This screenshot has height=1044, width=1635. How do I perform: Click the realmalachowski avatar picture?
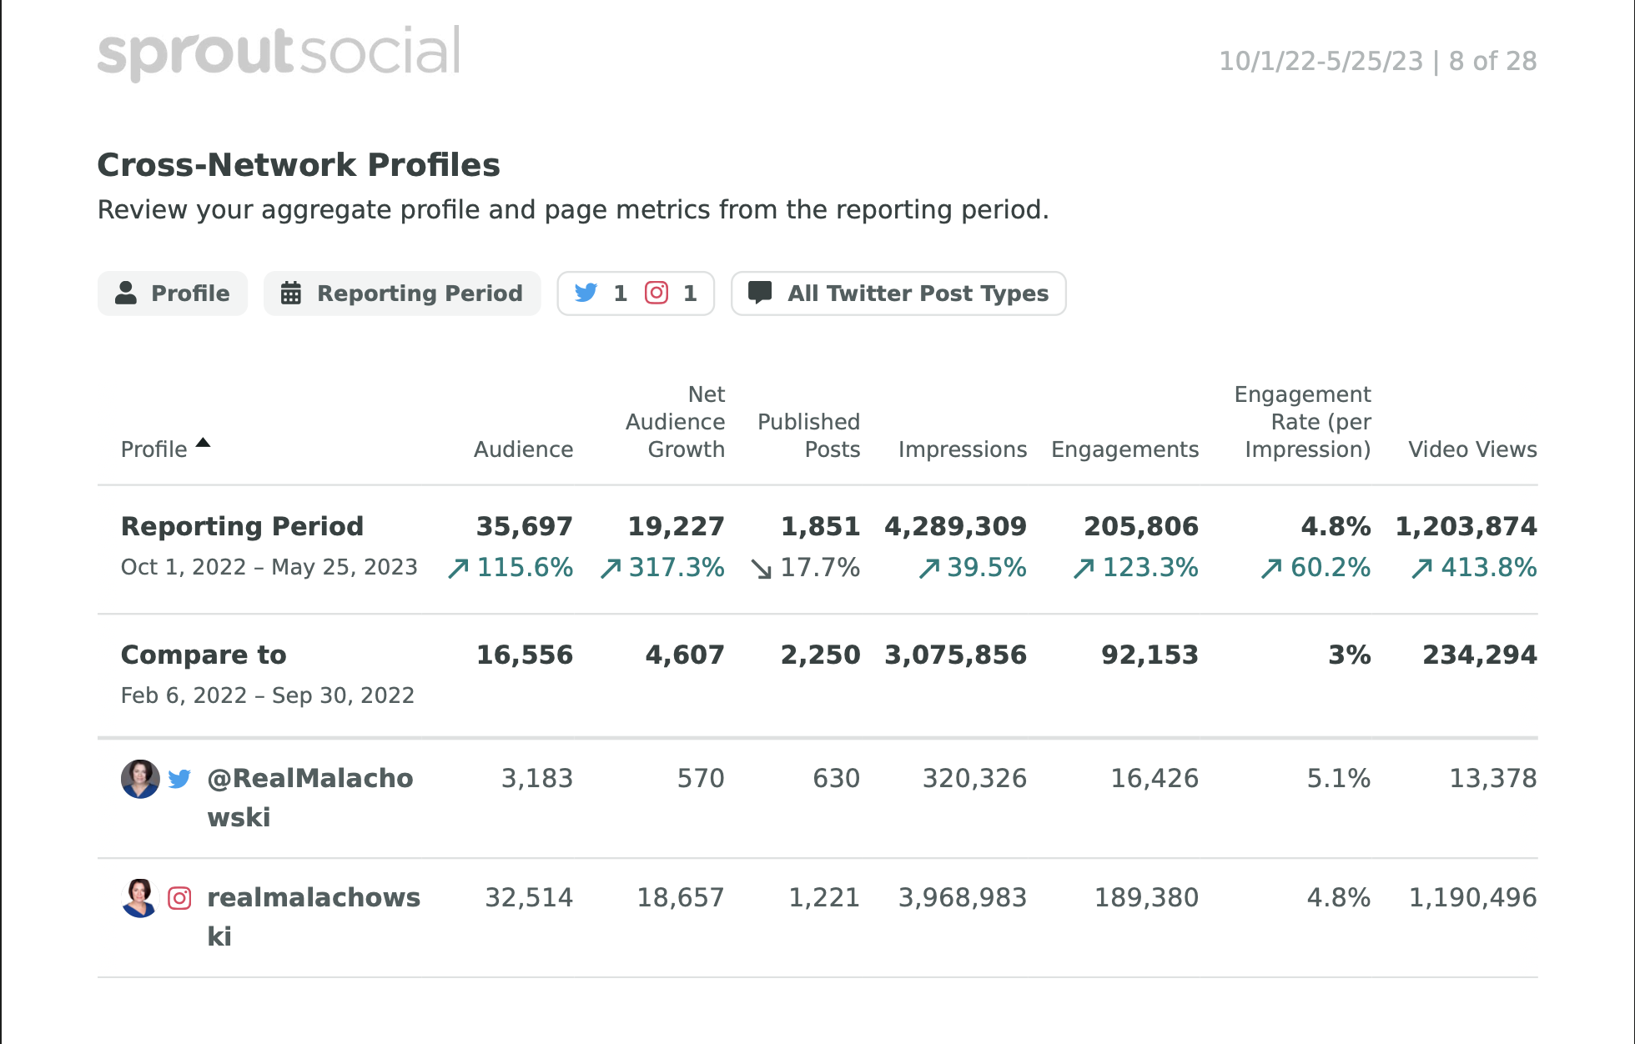click(139, 898)
